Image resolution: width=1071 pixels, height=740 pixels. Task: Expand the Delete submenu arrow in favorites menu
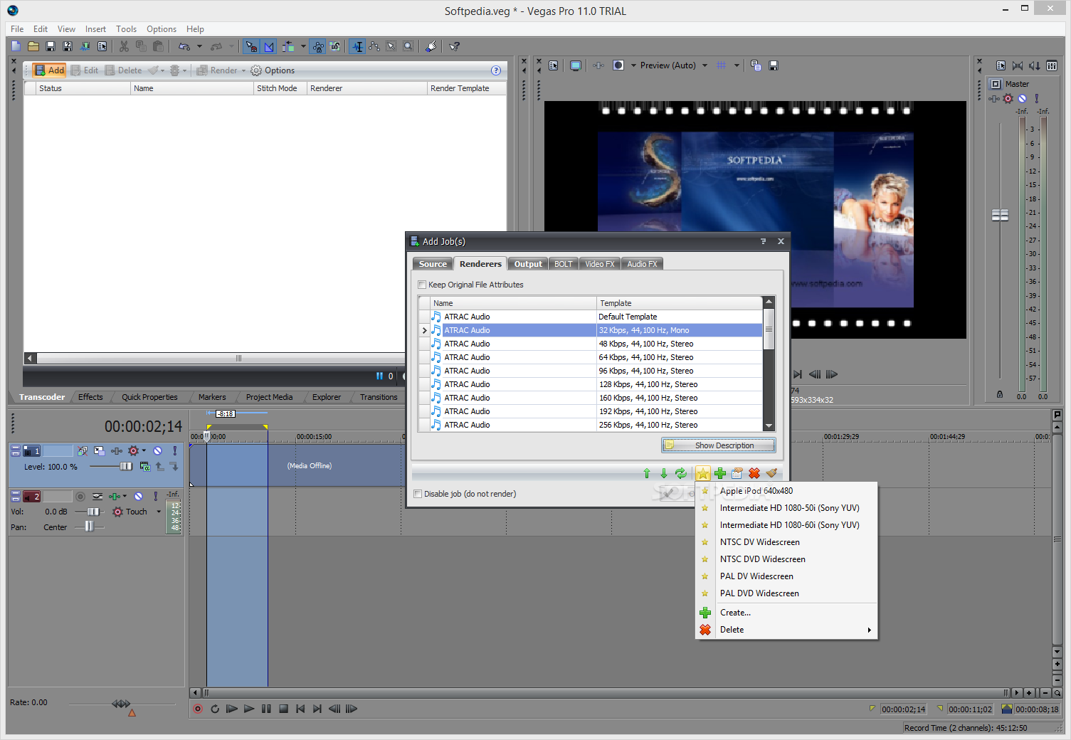pyautogui.click(x=869, y=630)
